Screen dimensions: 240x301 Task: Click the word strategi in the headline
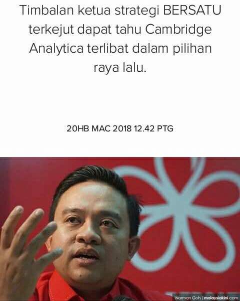(x=136, y=11)
